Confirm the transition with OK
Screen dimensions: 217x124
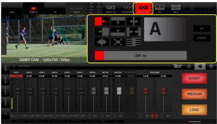tap(202, 28)
